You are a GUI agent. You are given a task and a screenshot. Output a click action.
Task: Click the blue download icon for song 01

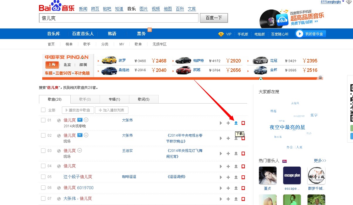pos(236,123)
